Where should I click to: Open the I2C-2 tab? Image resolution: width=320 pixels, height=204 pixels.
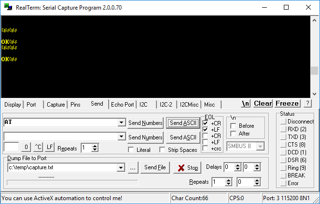pos(166,105)
